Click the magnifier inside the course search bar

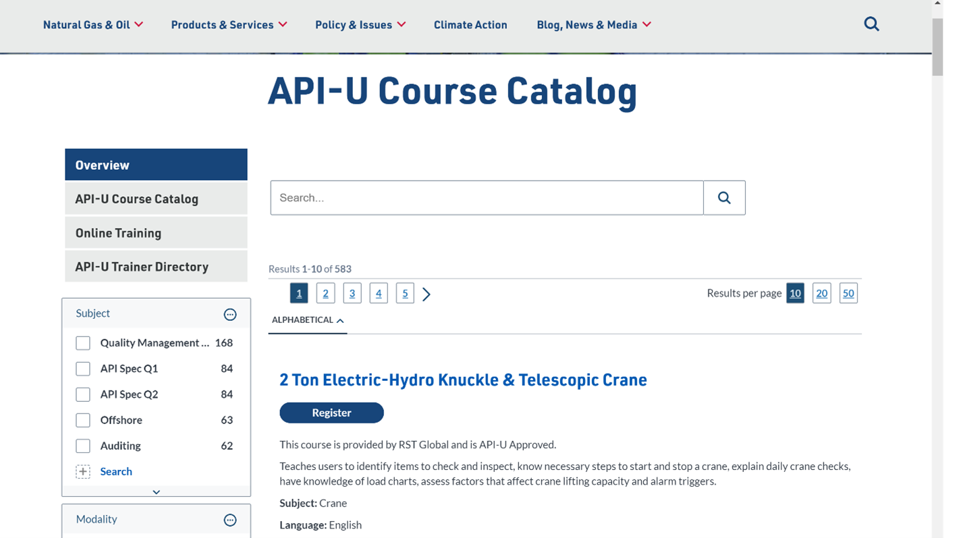[723, 198]
